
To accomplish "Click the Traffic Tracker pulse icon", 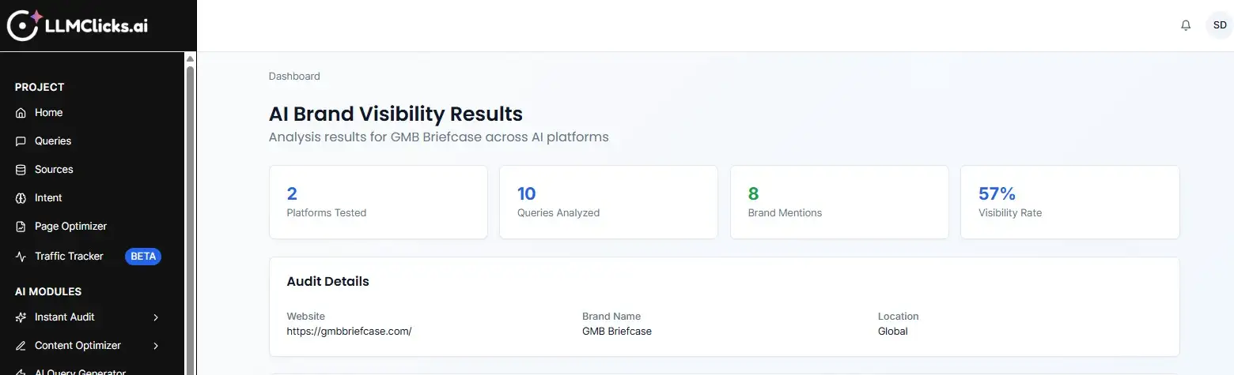I will click(21, 257).
